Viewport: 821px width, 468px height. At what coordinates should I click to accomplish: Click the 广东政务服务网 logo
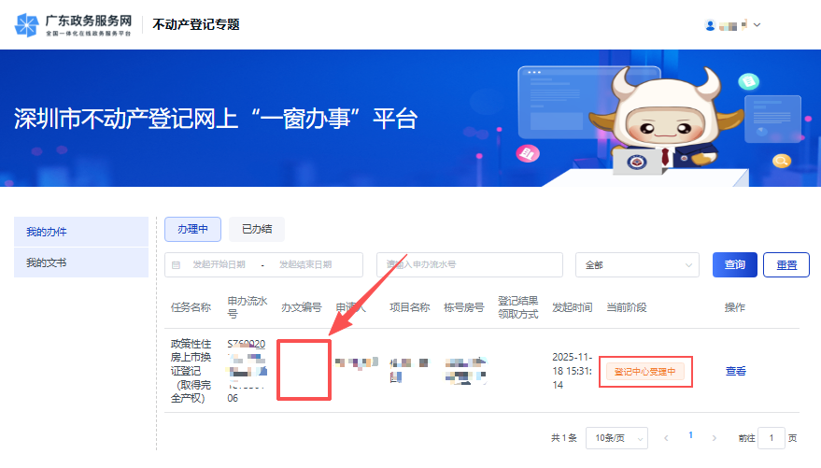click(73, 24)
